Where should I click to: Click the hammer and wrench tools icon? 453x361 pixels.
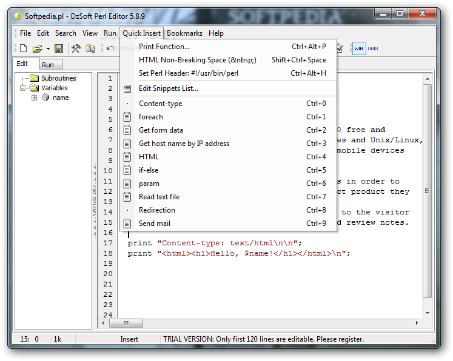tap(76, 48)
